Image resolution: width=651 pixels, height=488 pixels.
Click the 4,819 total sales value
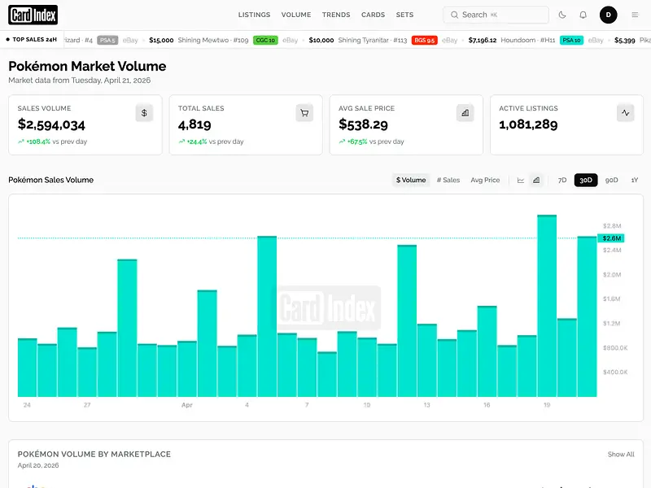[x=194, y=124]
